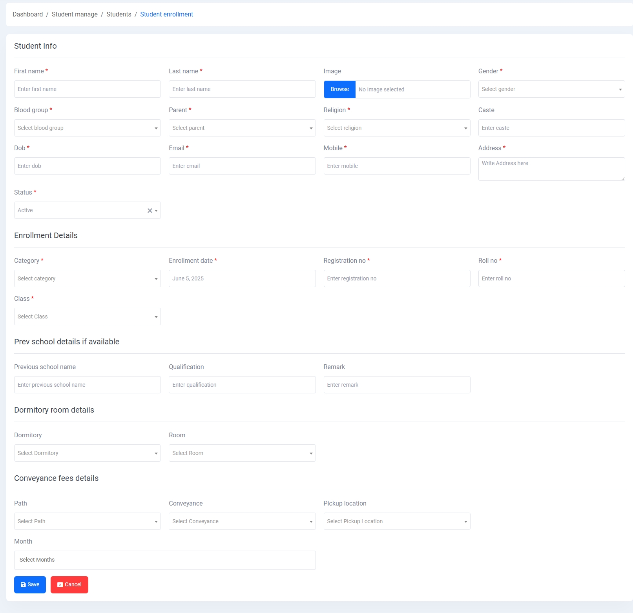Cancel the enrollment form
The image size is (633, 613).
click(x=69, y=584)
